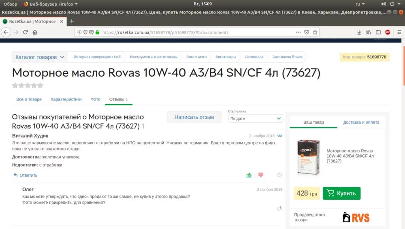Viewport: 405px width, 229px height.
Task: Click the five-star product rating
Action: coord(28,86)
